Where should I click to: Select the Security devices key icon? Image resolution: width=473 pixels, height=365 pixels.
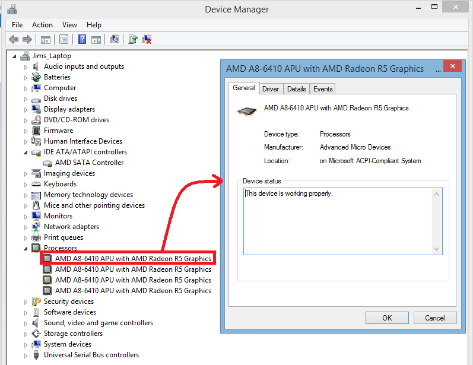click(36, 301)
